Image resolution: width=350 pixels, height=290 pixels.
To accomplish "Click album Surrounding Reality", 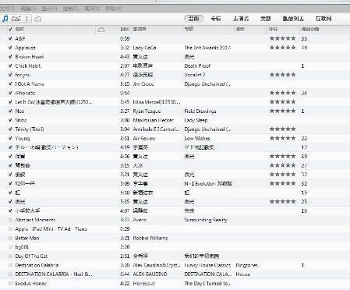I will (206, 220).
